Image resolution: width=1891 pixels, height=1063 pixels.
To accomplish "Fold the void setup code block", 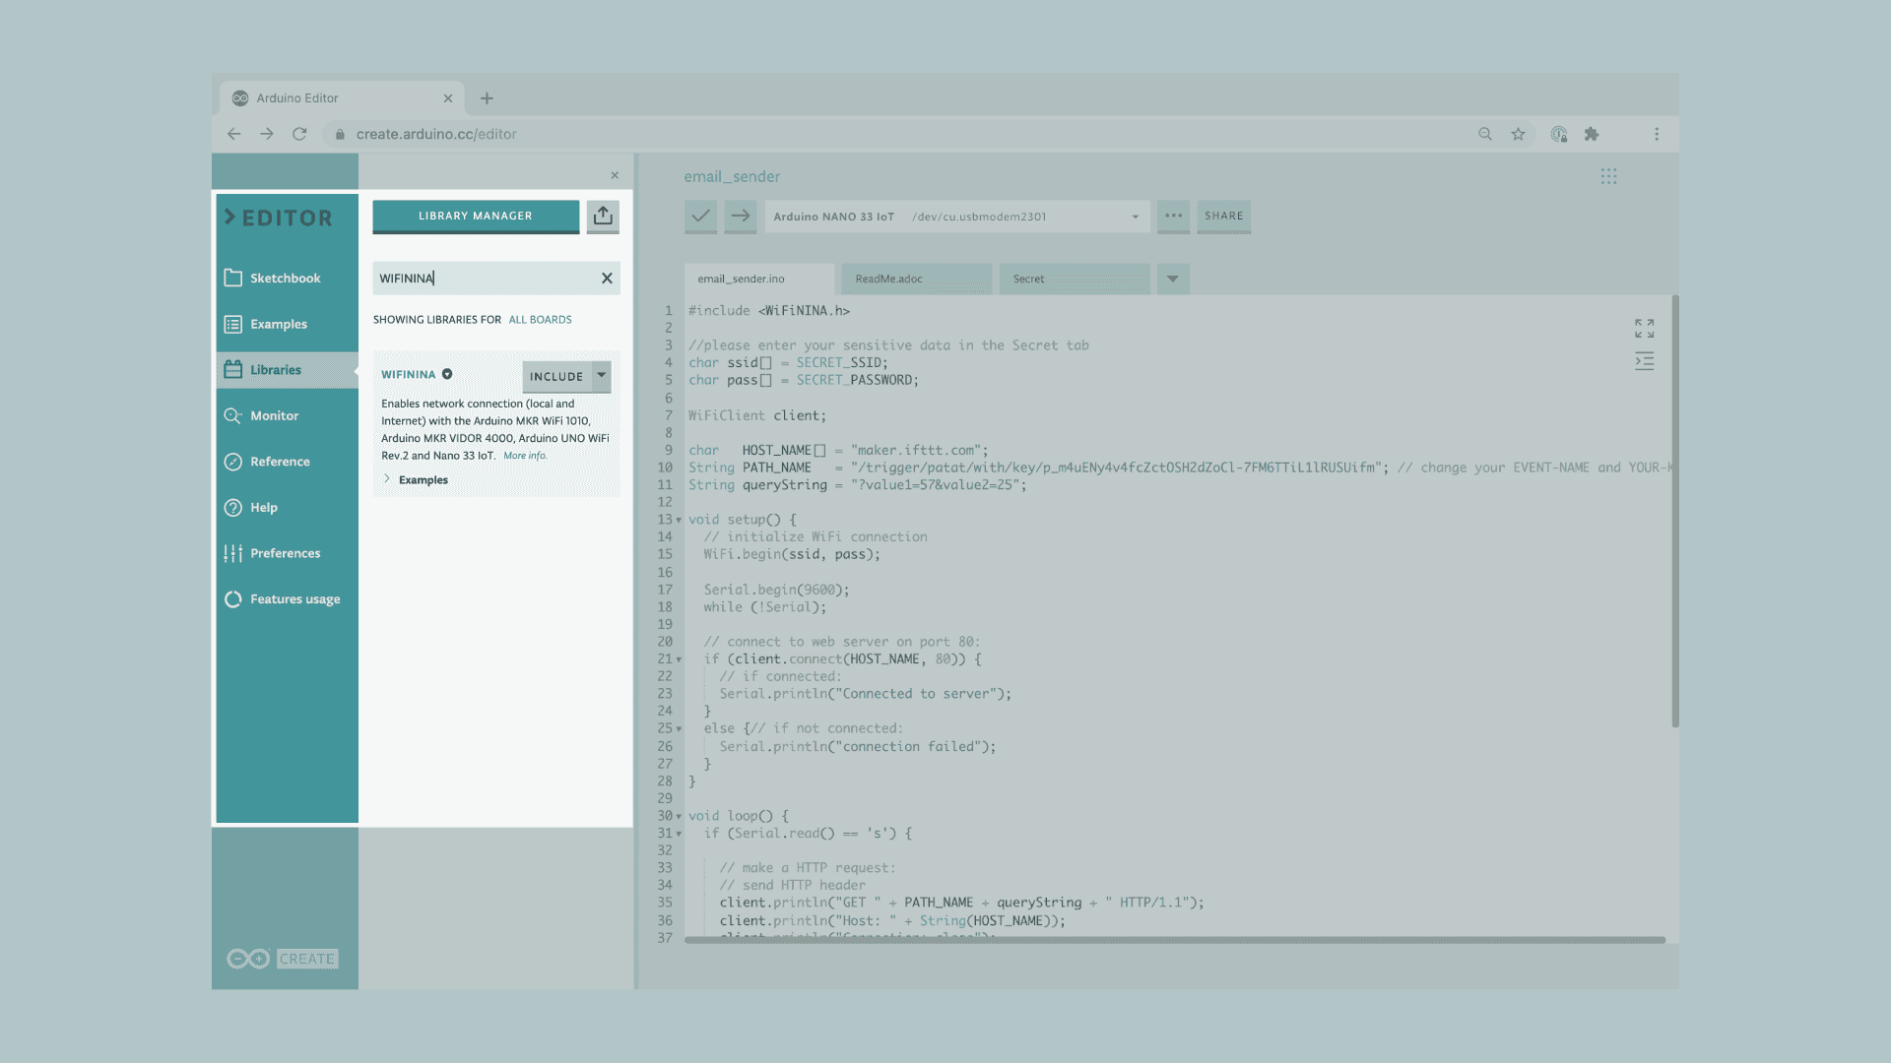I will (679, 520).
